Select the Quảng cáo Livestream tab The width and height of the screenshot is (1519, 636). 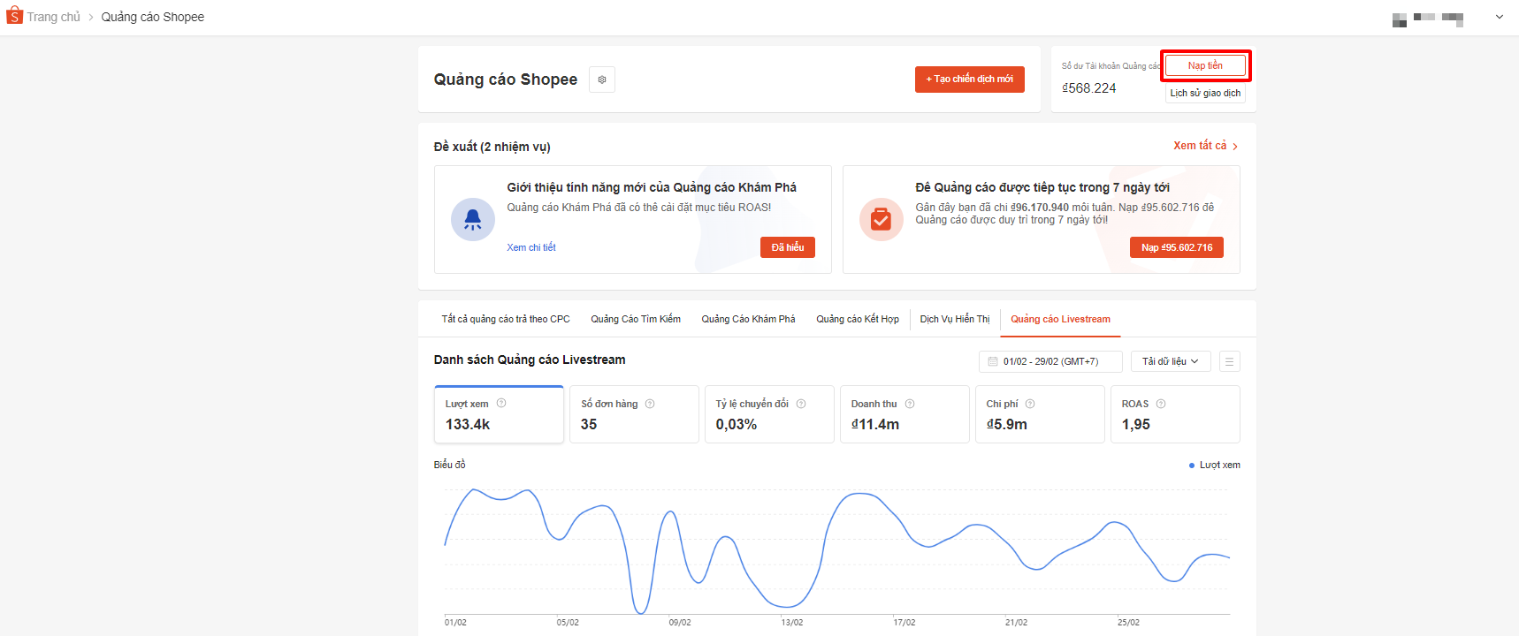click(x=1060, y=319)
